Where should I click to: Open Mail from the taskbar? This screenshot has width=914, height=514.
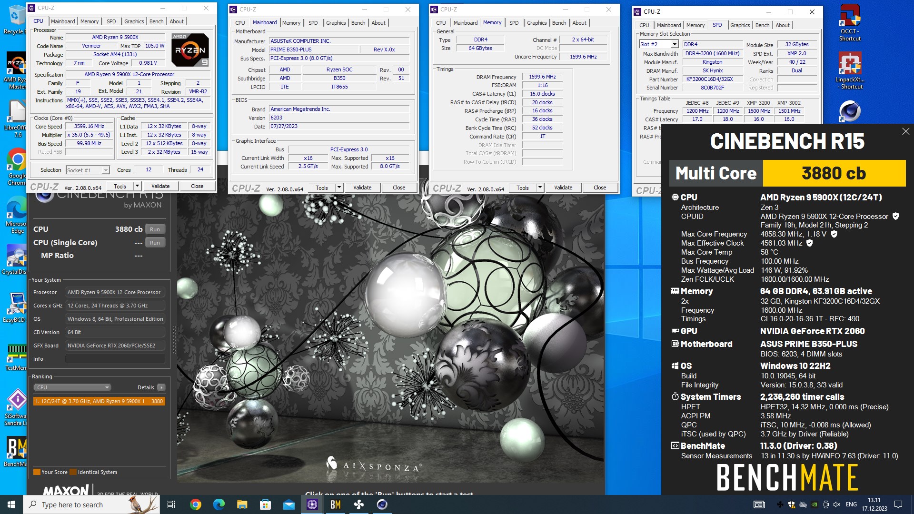(289, 504)
